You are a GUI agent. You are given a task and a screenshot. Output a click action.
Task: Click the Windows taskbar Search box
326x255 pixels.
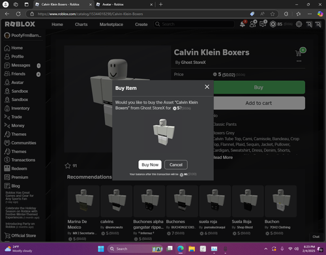click(136, 248)
